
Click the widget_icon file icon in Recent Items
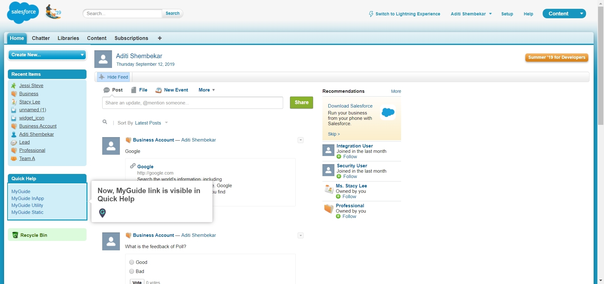(14, 118)
